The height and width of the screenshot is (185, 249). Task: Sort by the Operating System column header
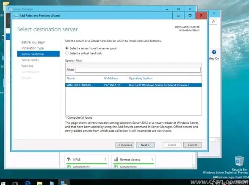point(141,78)
